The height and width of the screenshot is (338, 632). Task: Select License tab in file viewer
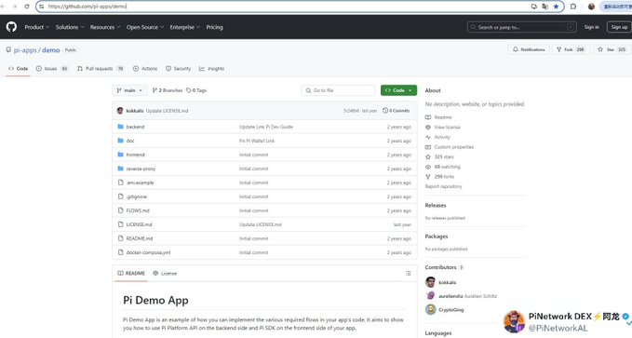click(165, 273)
